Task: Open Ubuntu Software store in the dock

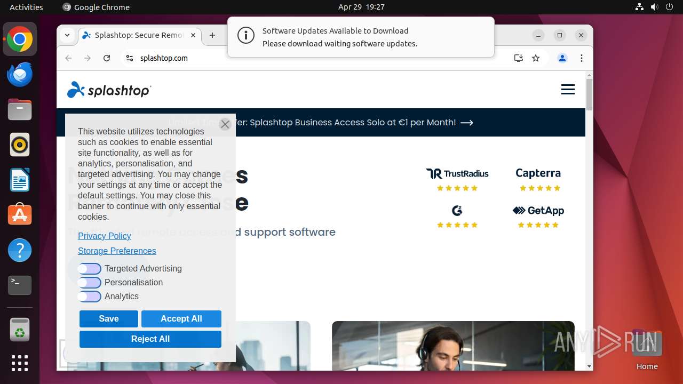Action: click(x=20, y=214)
